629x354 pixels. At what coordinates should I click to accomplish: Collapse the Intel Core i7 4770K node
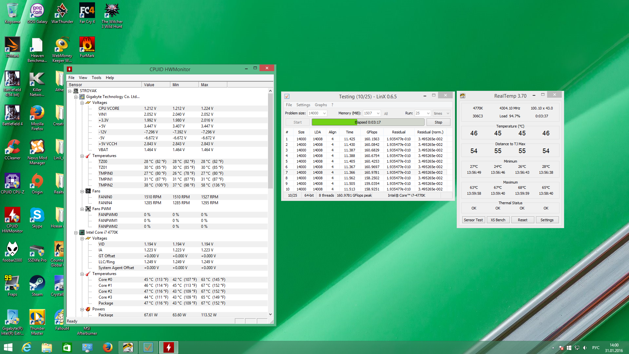coord(76,232)
